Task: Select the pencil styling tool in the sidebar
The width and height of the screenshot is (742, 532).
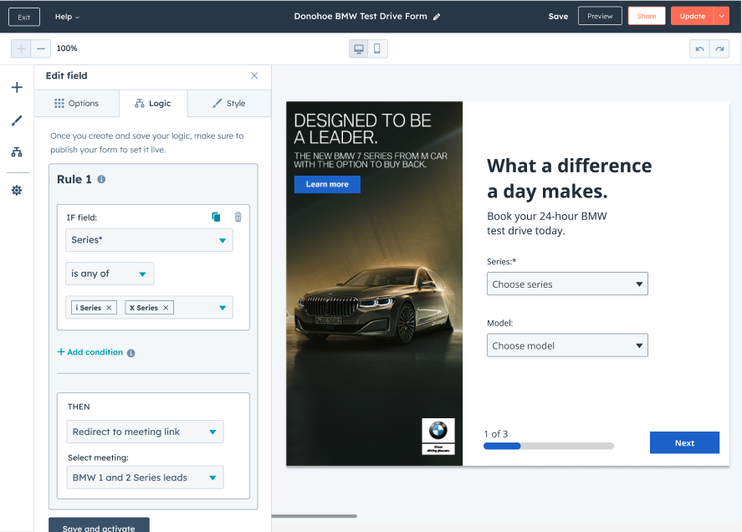Action: click(17, 120)
